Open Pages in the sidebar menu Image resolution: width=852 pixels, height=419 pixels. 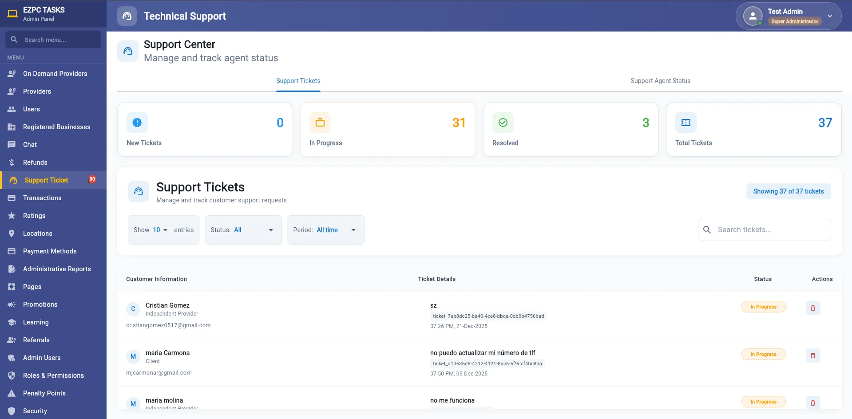coord(53,287)
